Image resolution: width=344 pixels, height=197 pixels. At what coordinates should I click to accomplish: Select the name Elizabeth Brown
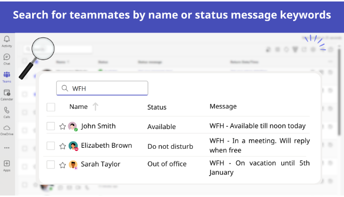[x=106, y=146]
